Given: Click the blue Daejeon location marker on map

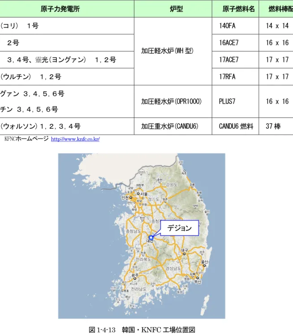Looking at the screenshot, I should 151,237.
